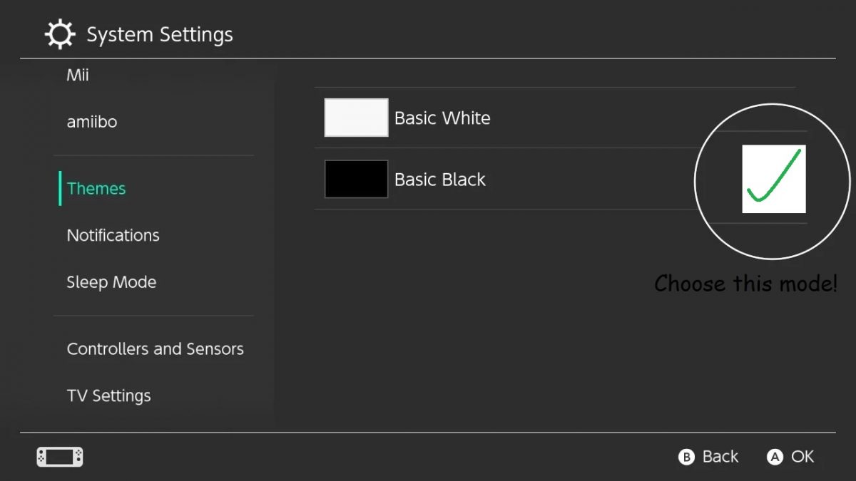Open the Mii settings section
The height and width of the screenshot is (481, 856).
(x=78, y=75)
